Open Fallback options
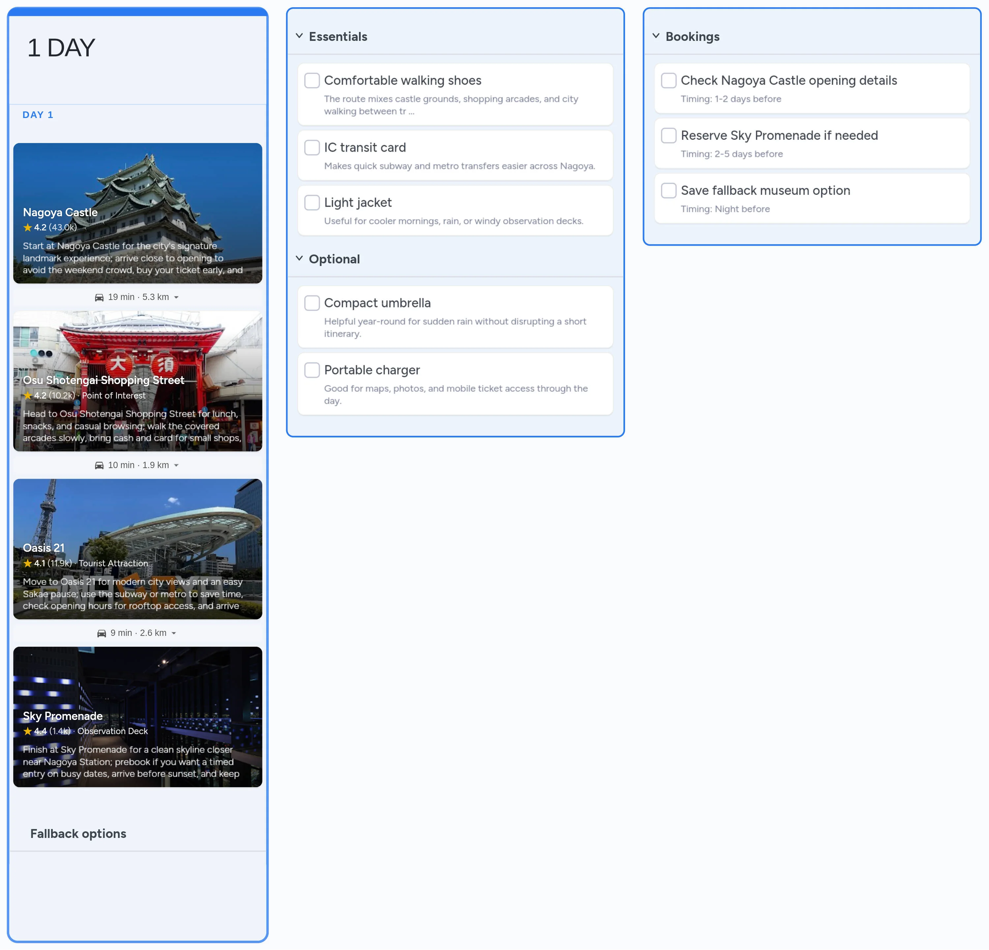 coord(78,833)
